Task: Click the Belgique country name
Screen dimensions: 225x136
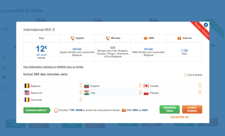Action: point(35,86)
